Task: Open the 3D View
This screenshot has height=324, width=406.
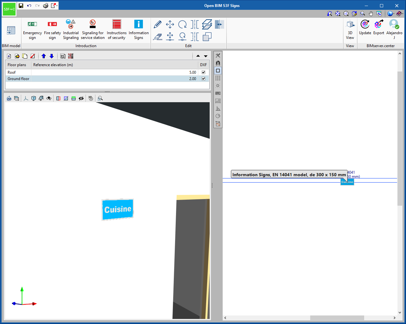Action: (350, 30)
